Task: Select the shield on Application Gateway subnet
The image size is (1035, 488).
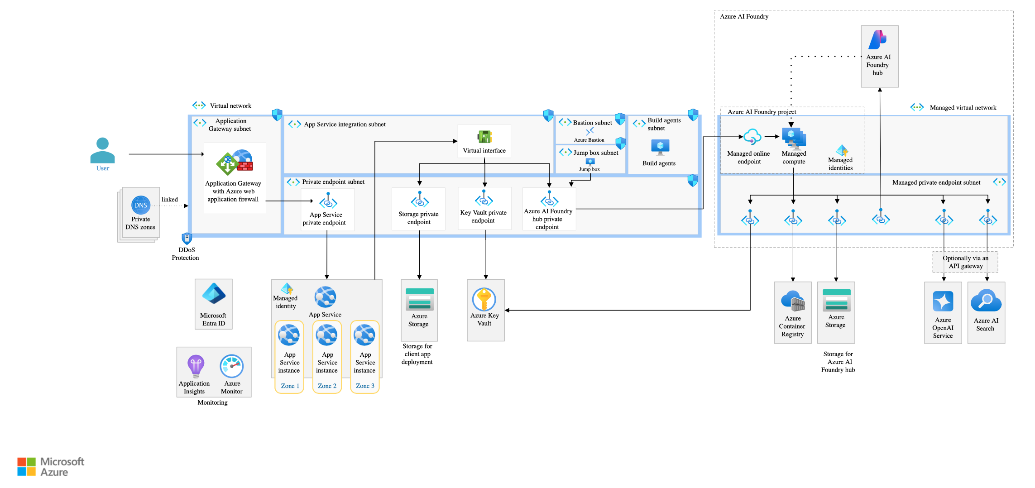Action: click(277, 115)
